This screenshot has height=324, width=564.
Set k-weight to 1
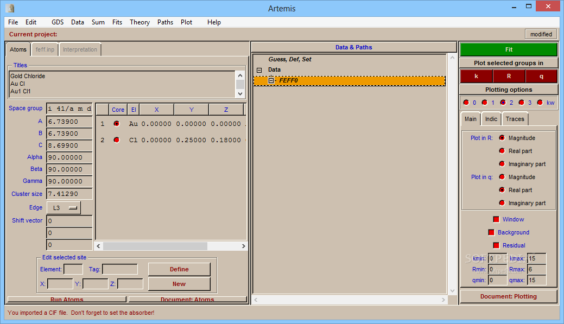click(x=485, y=103)
